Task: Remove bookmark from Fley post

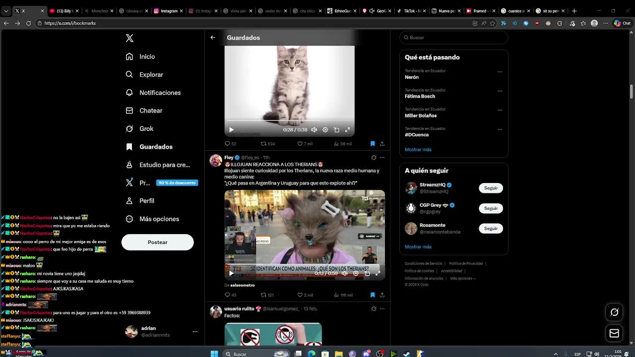Action: 373,295
